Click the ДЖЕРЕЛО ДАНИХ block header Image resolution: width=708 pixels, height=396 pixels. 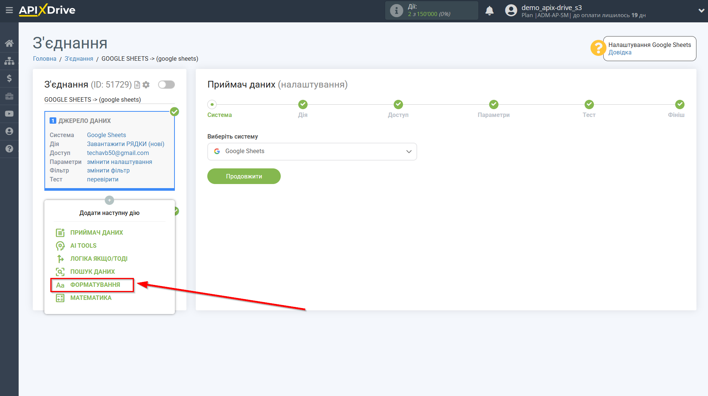[85, 121]
